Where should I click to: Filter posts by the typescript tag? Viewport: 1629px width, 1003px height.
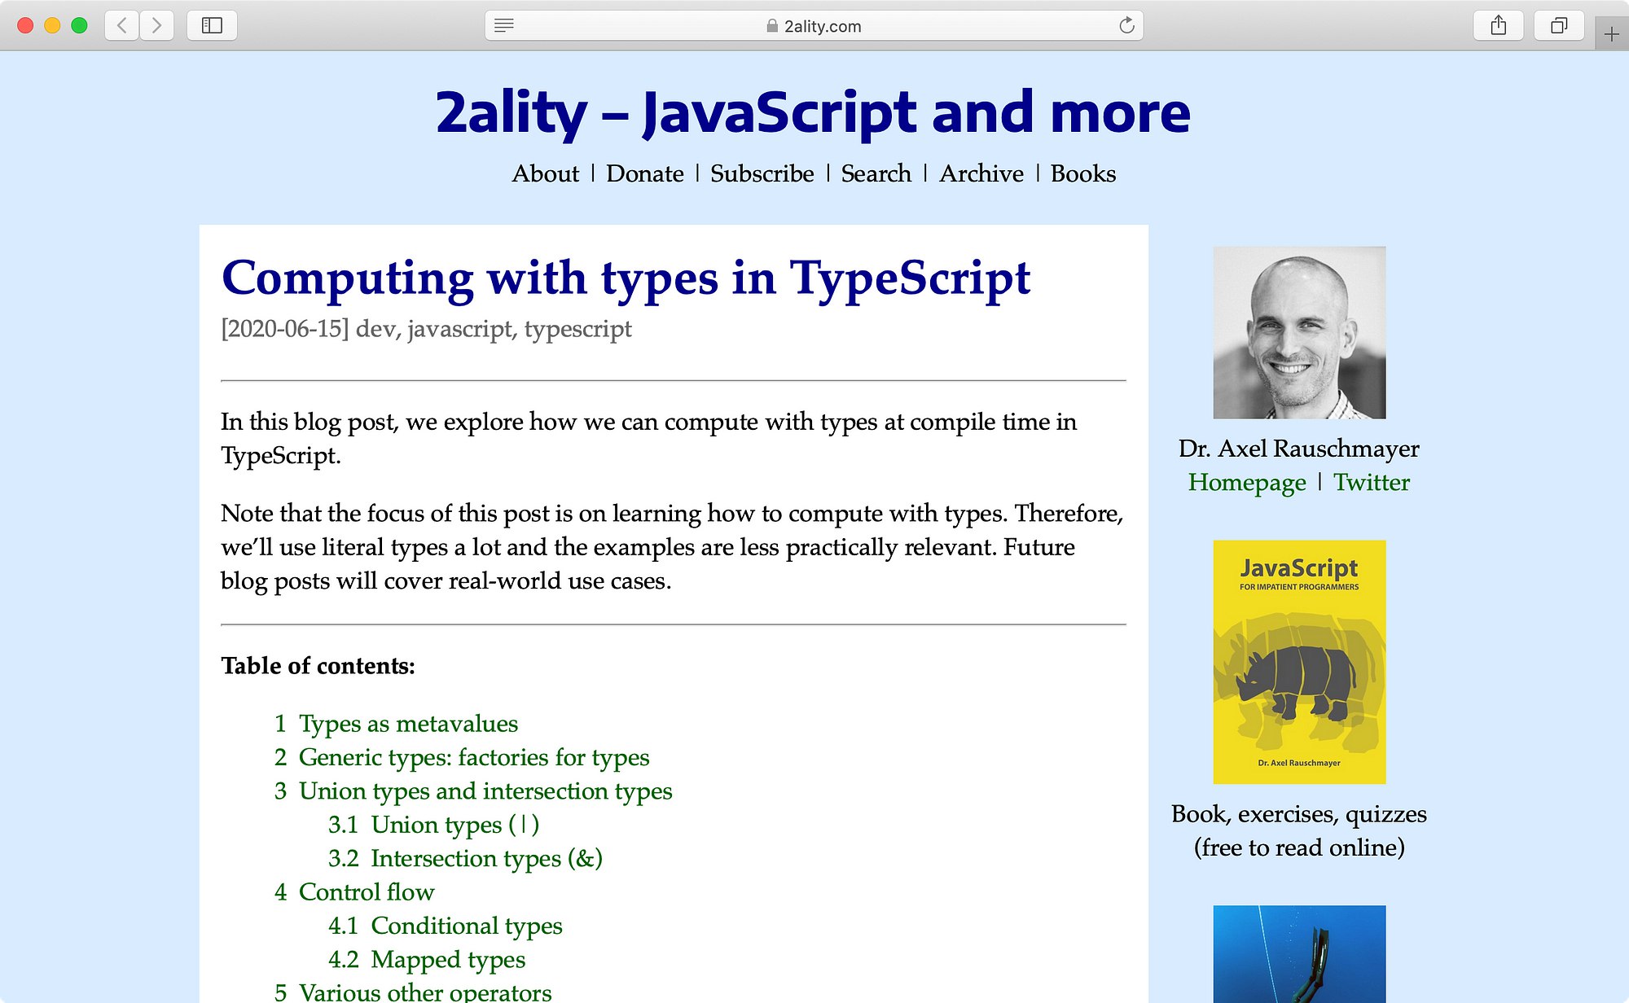(x=577, y=329)
